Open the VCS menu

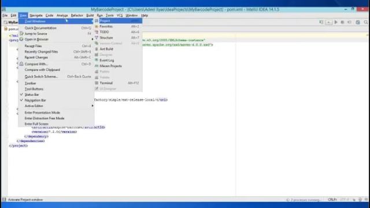coord(120,16)
